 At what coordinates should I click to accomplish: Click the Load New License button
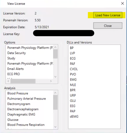click(108, 15)
